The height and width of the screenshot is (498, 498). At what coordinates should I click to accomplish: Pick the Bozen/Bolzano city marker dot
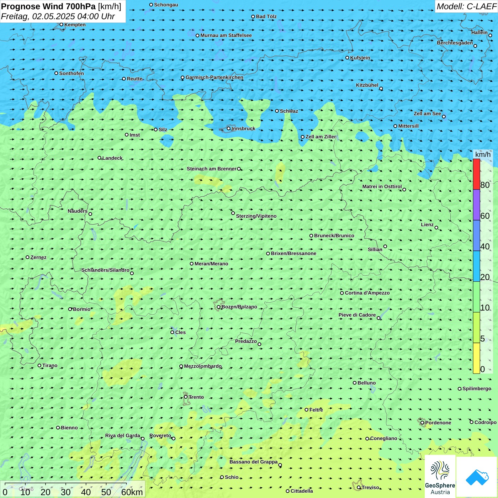tap(219, 307)
